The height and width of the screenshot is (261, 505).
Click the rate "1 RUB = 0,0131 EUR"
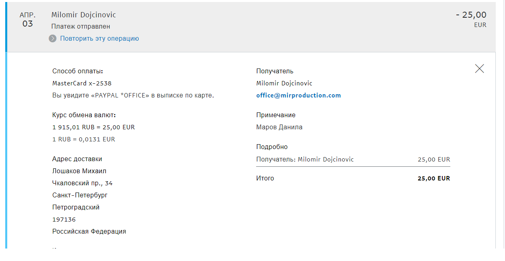coord(84,139)
